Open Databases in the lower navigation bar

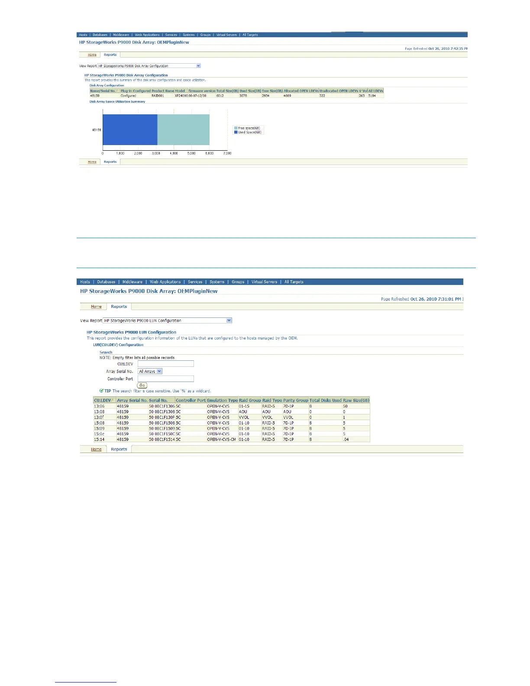(106, 282)
